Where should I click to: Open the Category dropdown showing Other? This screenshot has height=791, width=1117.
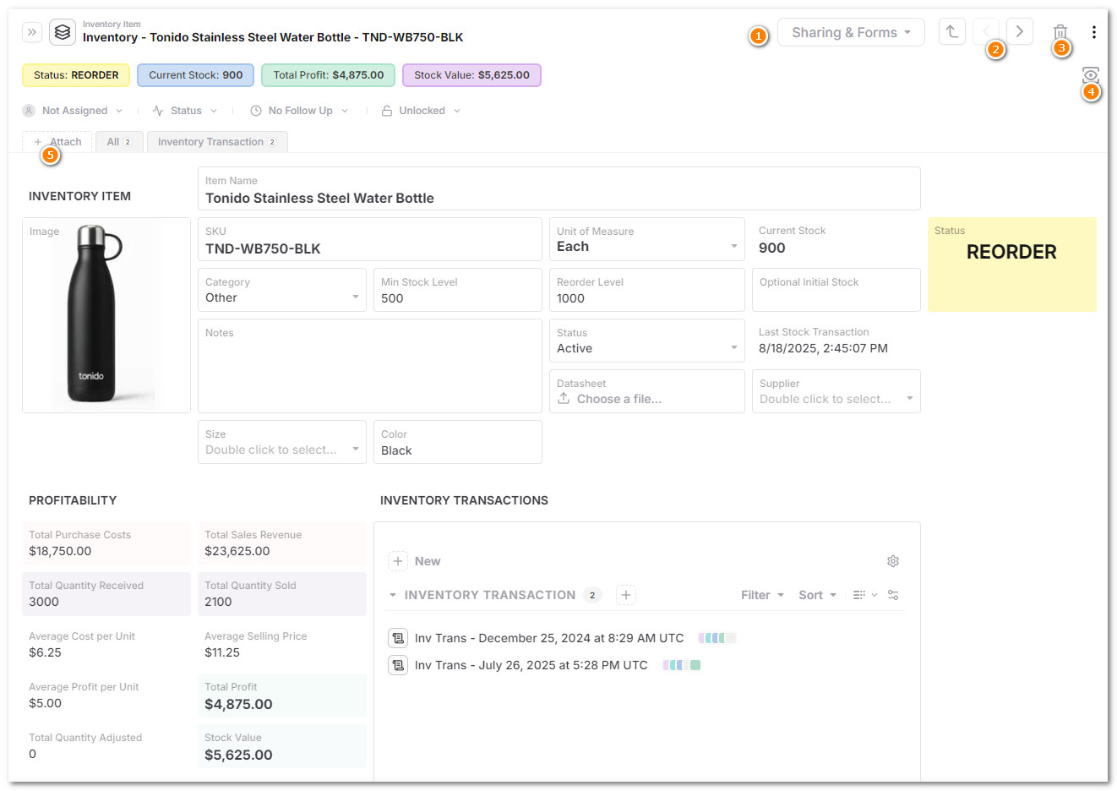282,290
